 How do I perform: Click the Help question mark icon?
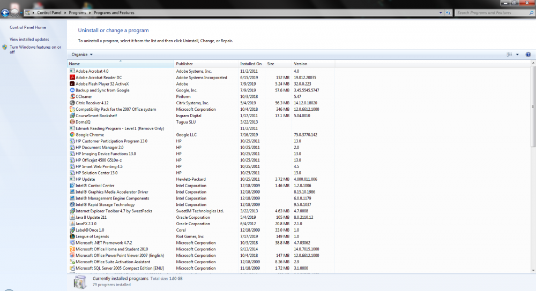528,55
